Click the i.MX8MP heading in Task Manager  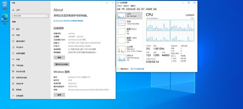tap(190, 15)
